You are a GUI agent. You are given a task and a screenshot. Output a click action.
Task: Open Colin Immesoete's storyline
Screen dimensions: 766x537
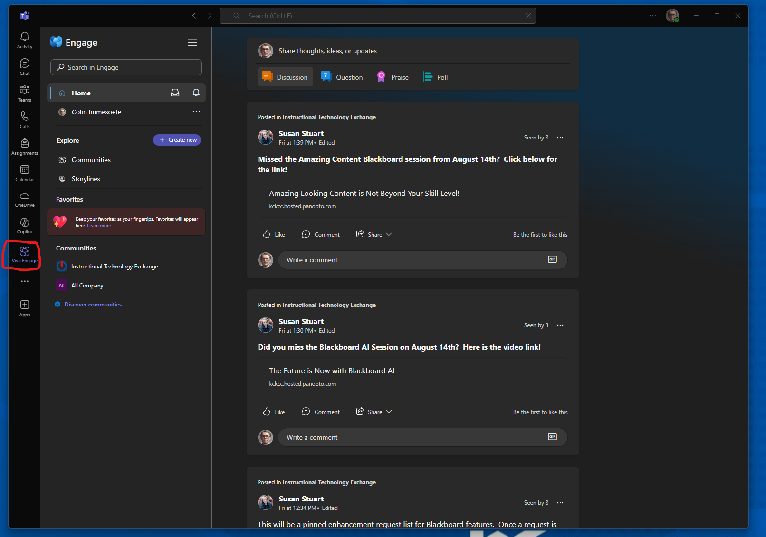[96, 112]
